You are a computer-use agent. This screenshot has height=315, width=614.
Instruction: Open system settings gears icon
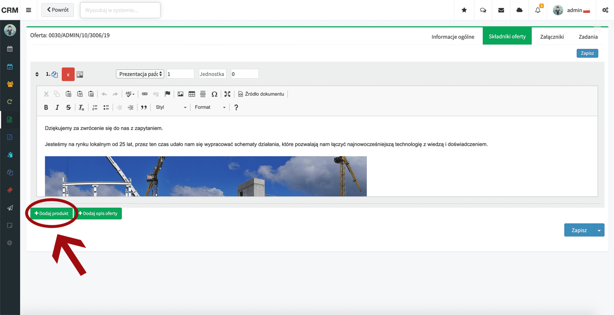(x=605, y=10)
